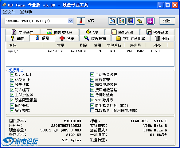Screen dimensions: 180x148
Task: Open options with the gear icon
Action: [x=140, y=21]
